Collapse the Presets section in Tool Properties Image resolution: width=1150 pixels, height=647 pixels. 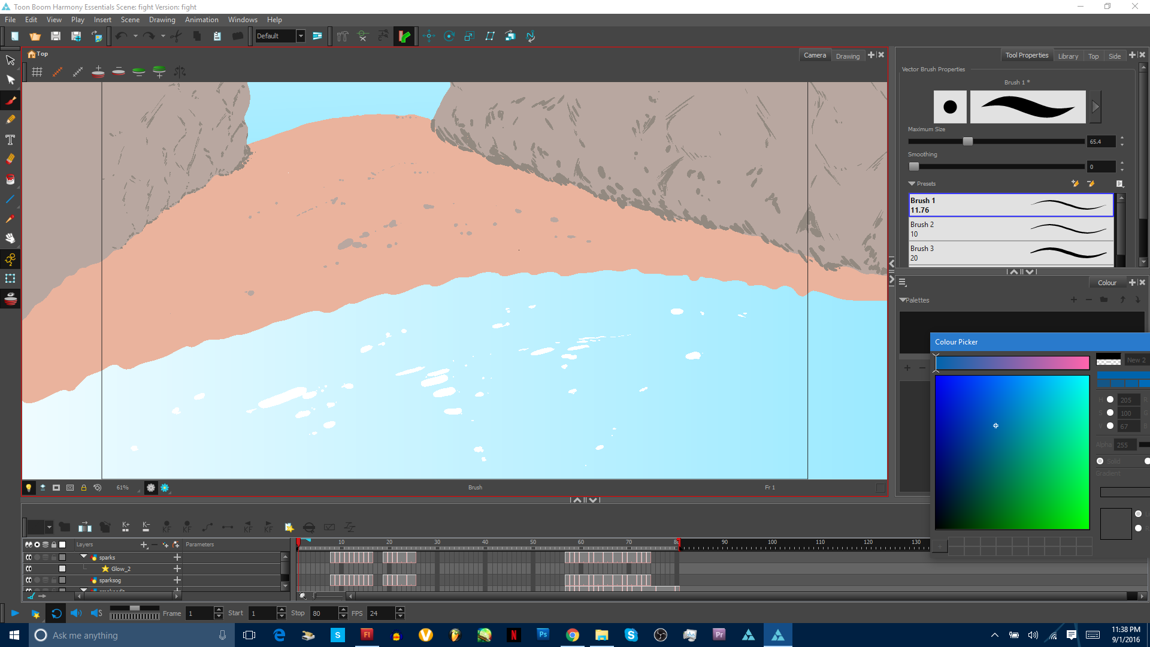tap(912, 183)
